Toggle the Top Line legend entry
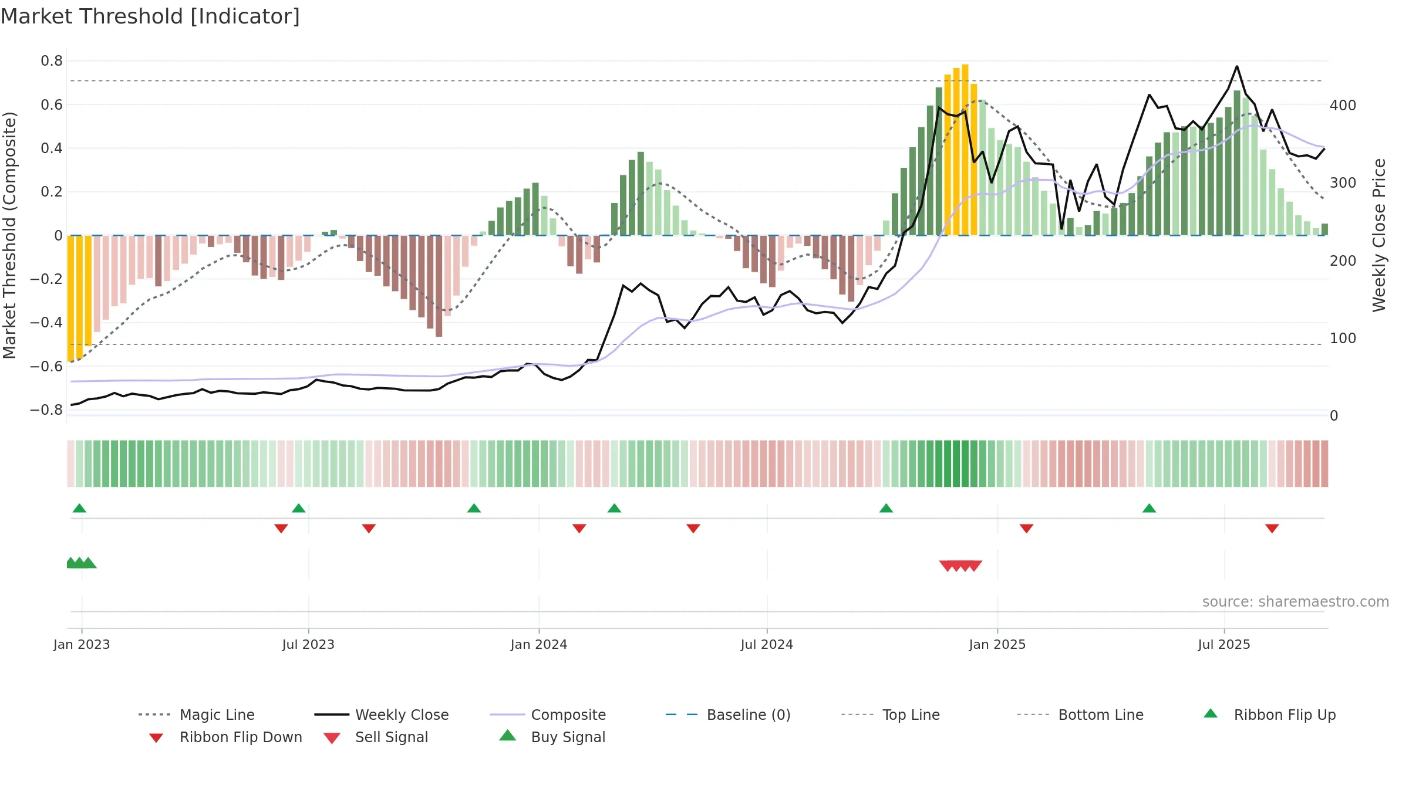This screenshot has height=792, width=1409. pos(890,715)
